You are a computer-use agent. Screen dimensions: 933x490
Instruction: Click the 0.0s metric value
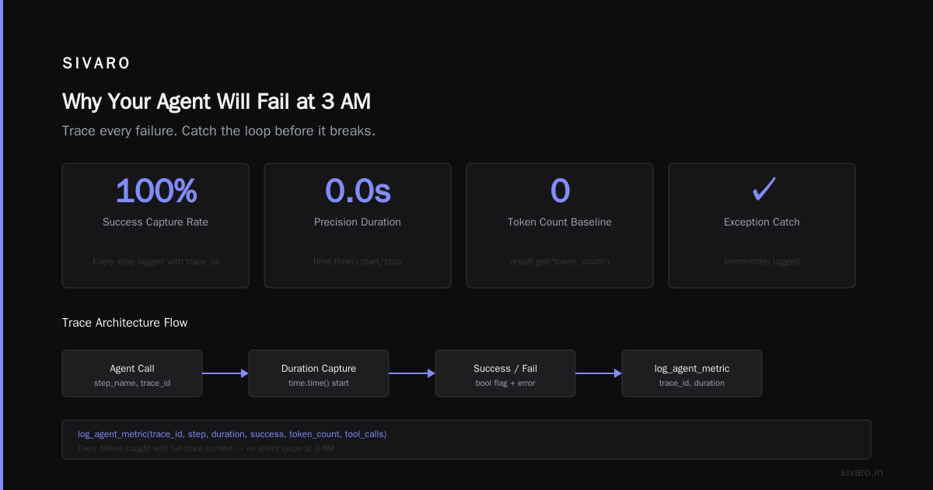point(358,191)
